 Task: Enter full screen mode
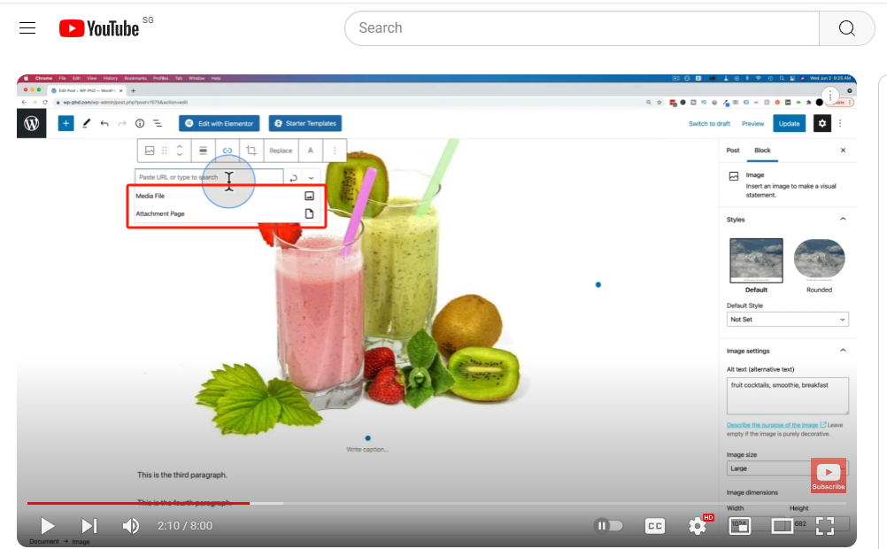(825, 526)
